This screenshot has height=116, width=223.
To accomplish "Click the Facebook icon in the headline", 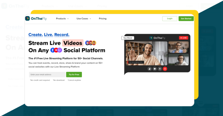I will tap(53, 50).
